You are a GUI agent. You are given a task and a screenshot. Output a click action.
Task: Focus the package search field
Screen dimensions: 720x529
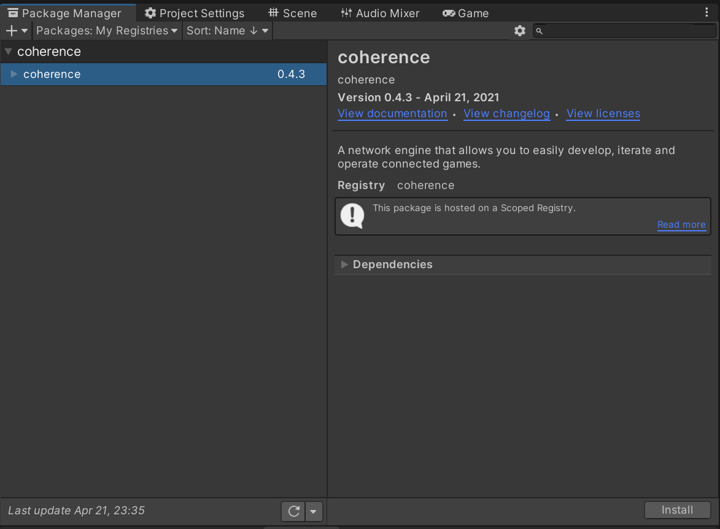(624, 31)
